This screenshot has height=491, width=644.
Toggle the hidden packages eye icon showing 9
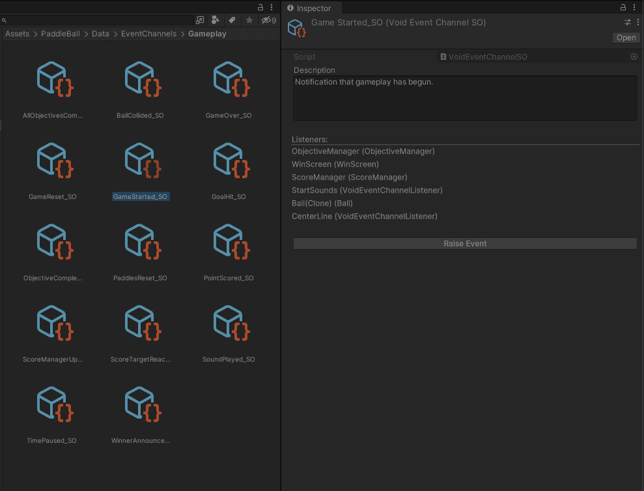266,20
